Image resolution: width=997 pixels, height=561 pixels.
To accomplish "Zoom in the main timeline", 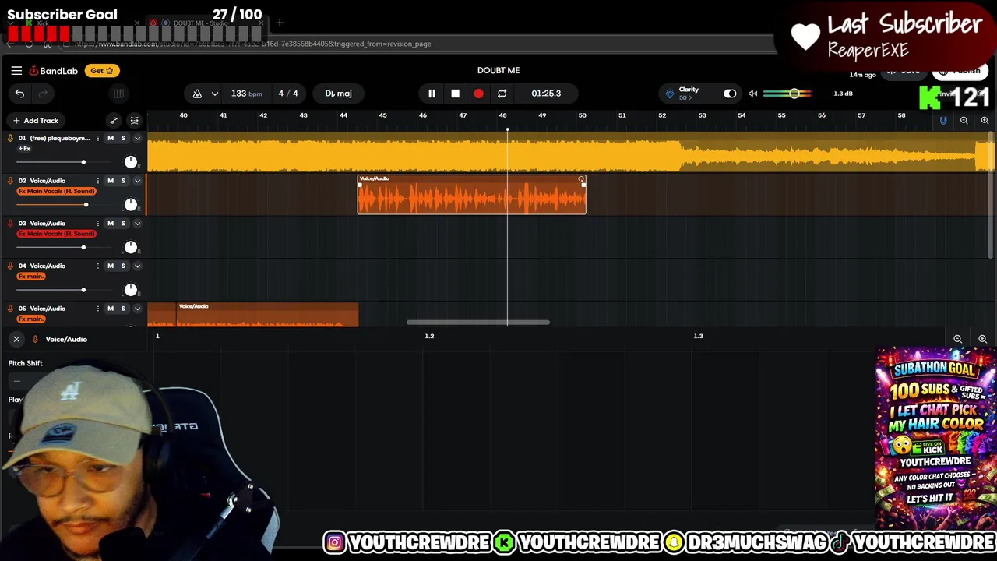I will [985, 121].
